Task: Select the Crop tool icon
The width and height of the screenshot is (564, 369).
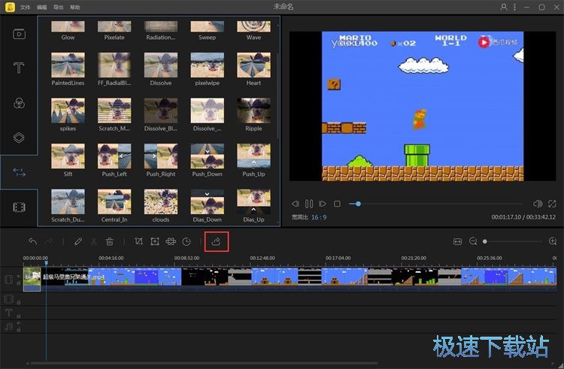Action: pos(138,241)
